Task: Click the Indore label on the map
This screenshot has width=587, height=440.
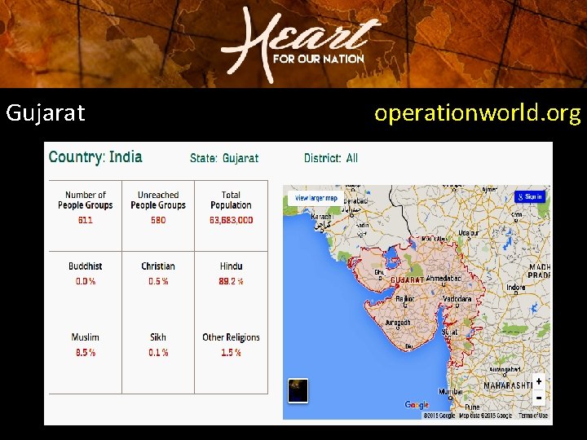Action: pyautogui.click(x=515, y=288)
